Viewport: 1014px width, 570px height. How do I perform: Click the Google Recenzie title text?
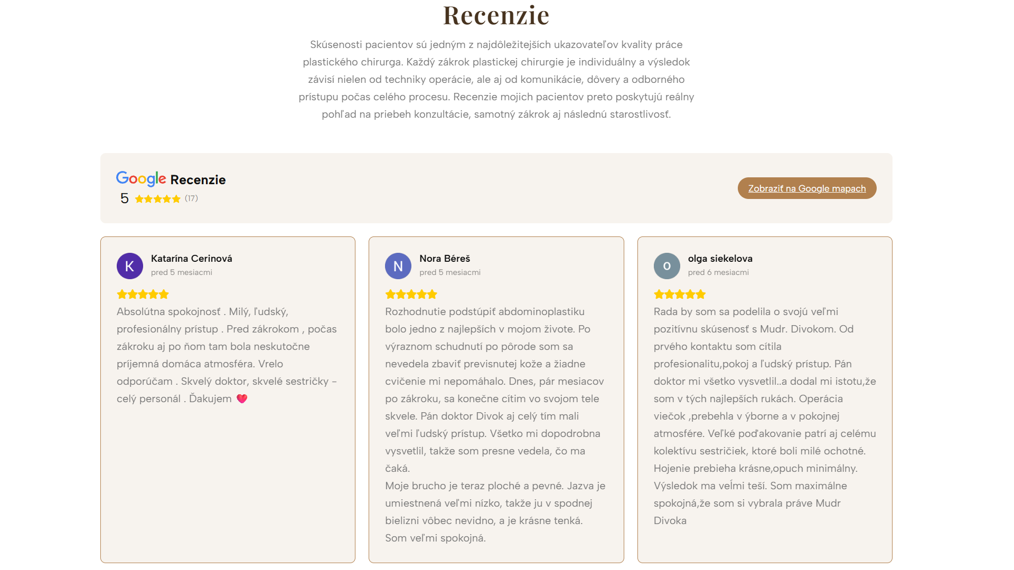(x=171, y=179)
